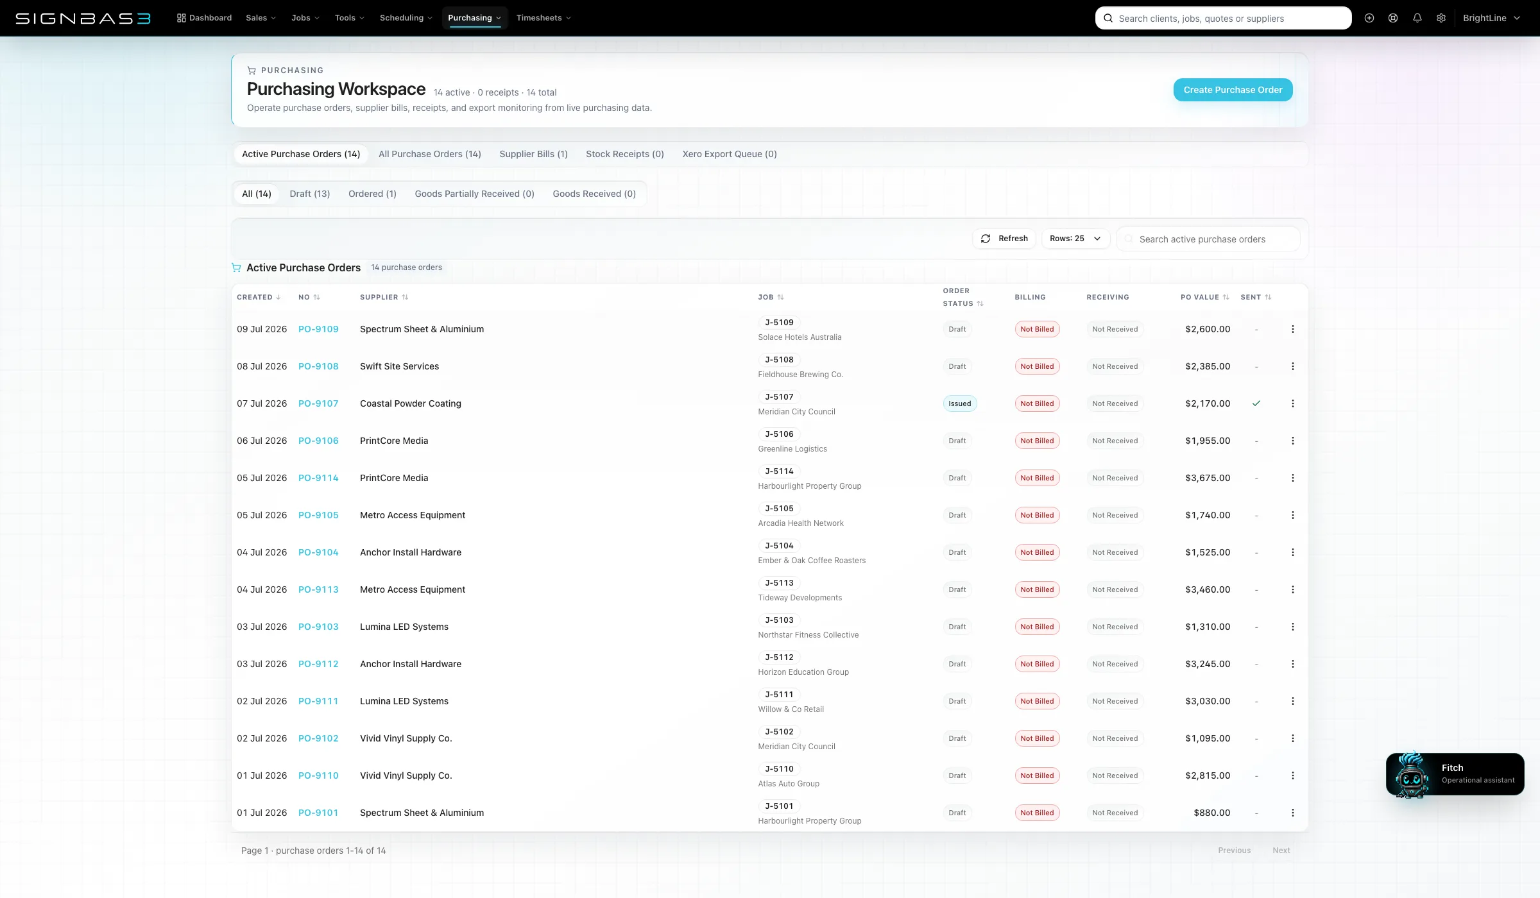
Task: Click the sent checkmark for PO-9107
Action: click(1256, 403)
